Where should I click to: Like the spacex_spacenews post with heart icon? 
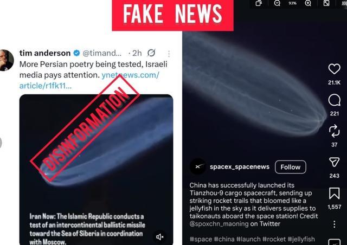point(334,69)
